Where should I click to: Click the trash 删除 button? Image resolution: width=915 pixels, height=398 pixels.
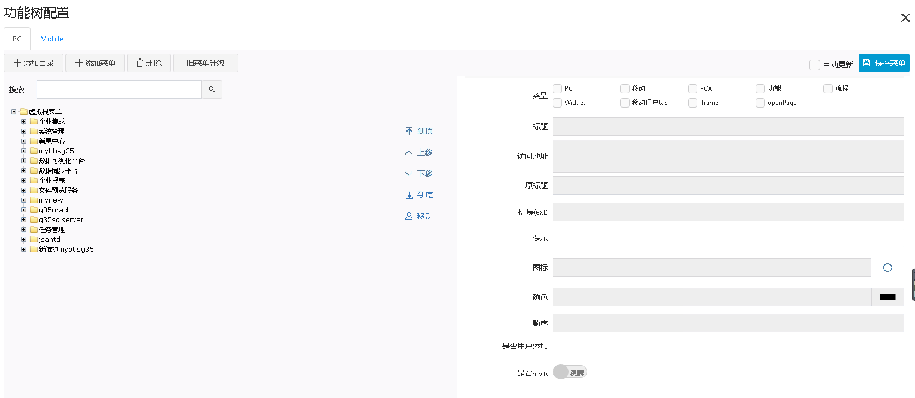pyautogui.click(x=149, y=63)
